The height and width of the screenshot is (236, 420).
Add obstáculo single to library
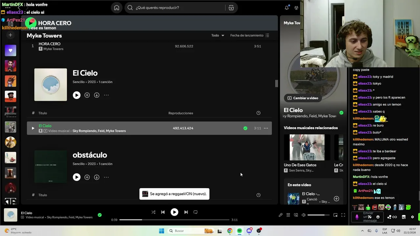pyautogui.click(x=87, y=177)
